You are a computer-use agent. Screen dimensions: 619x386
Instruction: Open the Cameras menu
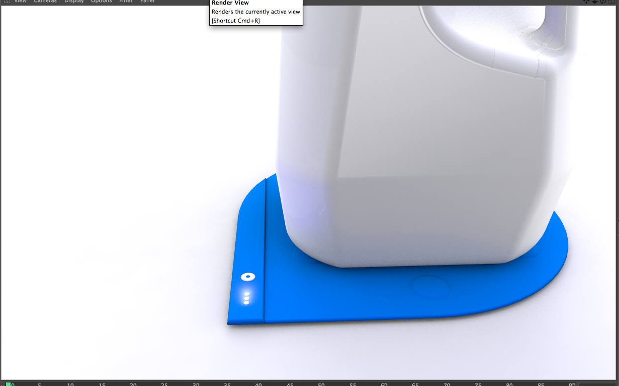[x=45, y=2]
